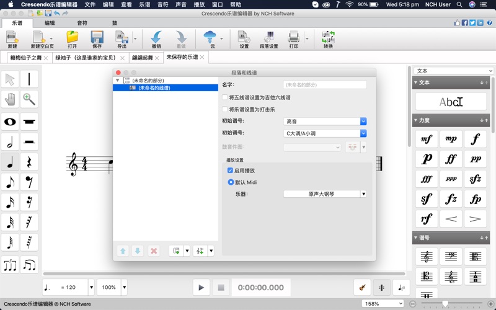Click the Save toolbar icon
This screenshot has height=310, width=496.
pos(97,40)
